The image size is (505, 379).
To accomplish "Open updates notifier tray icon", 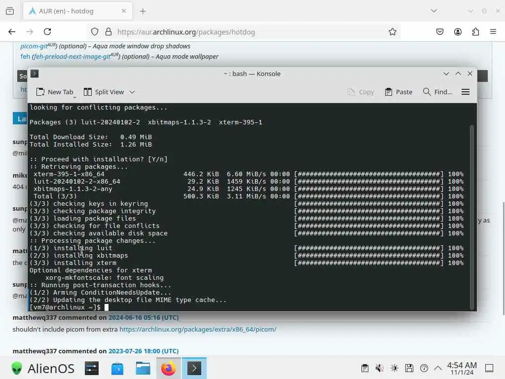I will click(424, 368).
